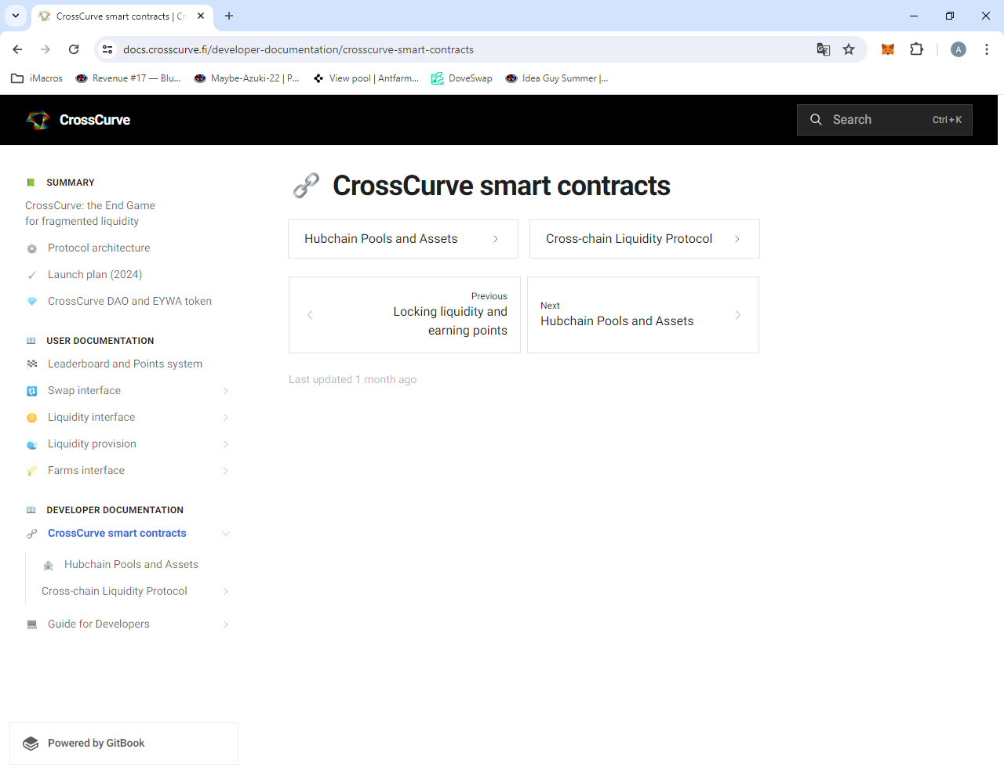
Task: Click the Liquidity provision icon
Action: [x=32, y=444]
